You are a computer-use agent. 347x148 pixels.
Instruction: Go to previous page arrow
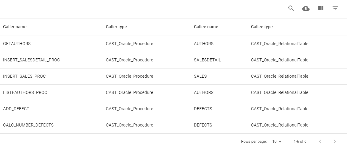[320, 142]
